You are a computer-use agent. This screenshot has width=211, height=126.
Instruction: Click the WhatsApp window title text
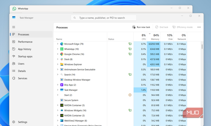(23, 9)
